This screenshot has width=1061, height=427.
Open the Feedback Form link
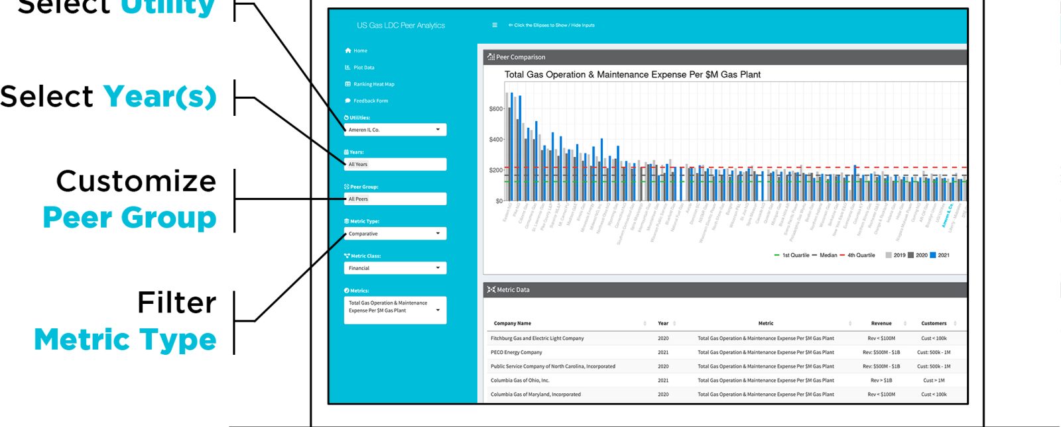[371, 101]
